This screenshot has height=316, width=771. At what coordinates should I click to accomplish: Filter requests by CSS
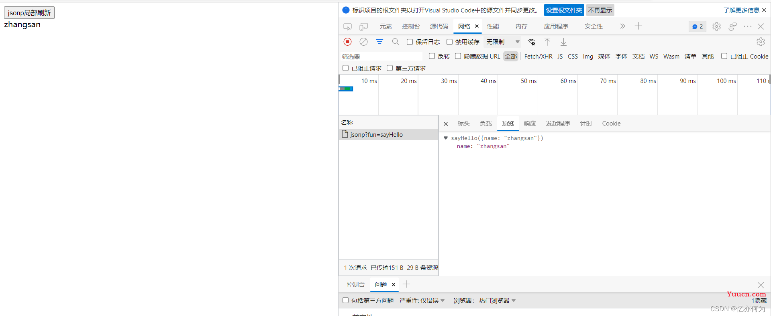click(573, 57)
